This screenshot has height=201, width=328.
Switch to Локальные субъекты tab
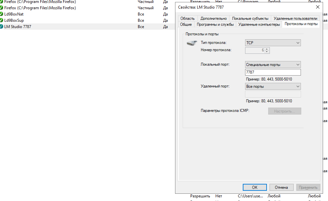pyautogui.click(x=250, y=18)
